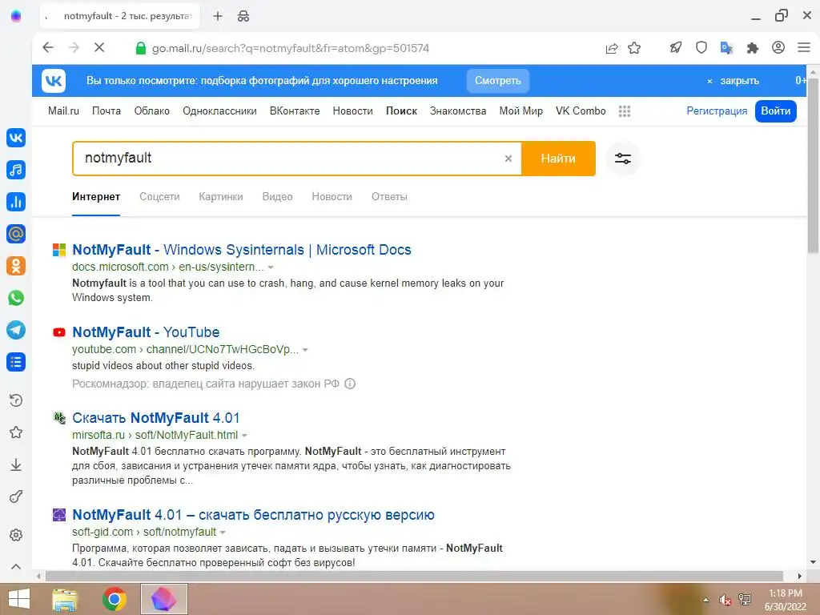Open incognito mode icon near tabs
The width and height of the screenshot is (820, 615).
243,16
